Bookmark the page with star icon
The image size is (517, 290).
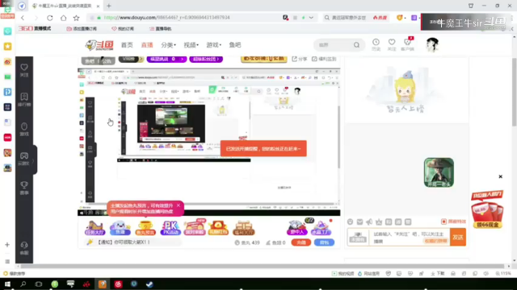[77, 18]
